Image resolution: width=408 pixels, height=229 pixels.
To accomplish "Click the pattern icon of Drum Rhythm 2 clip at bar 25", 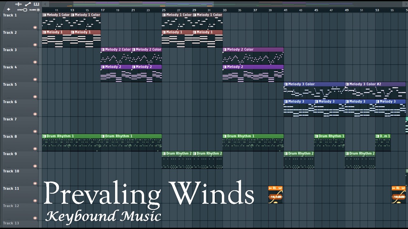I will [164, 154].
